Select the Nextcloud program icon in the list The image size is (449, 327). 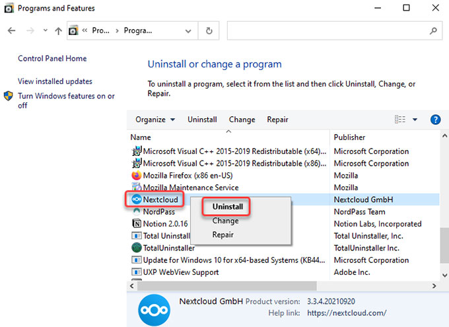[x=137, y=200]
